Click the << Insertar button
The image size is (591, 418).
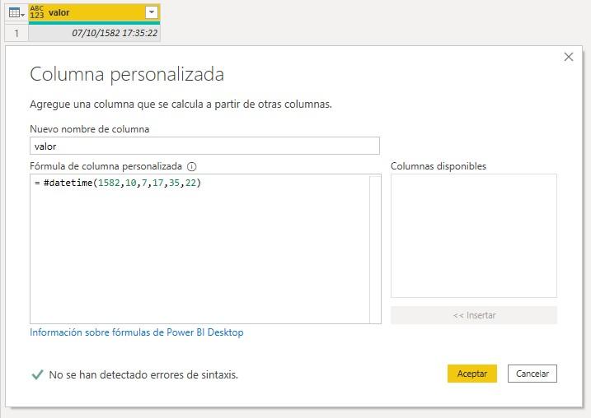tap(473, 315)
